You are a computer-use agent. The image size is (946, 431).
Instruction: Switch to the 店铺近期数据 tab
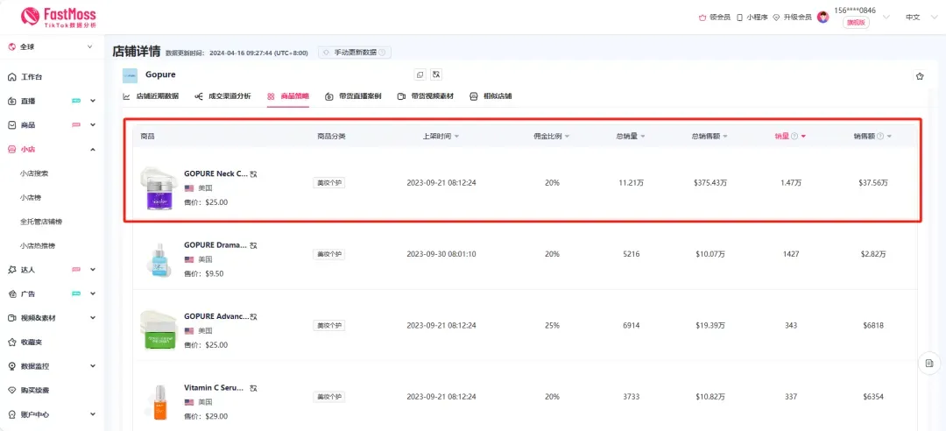point(151,96)
